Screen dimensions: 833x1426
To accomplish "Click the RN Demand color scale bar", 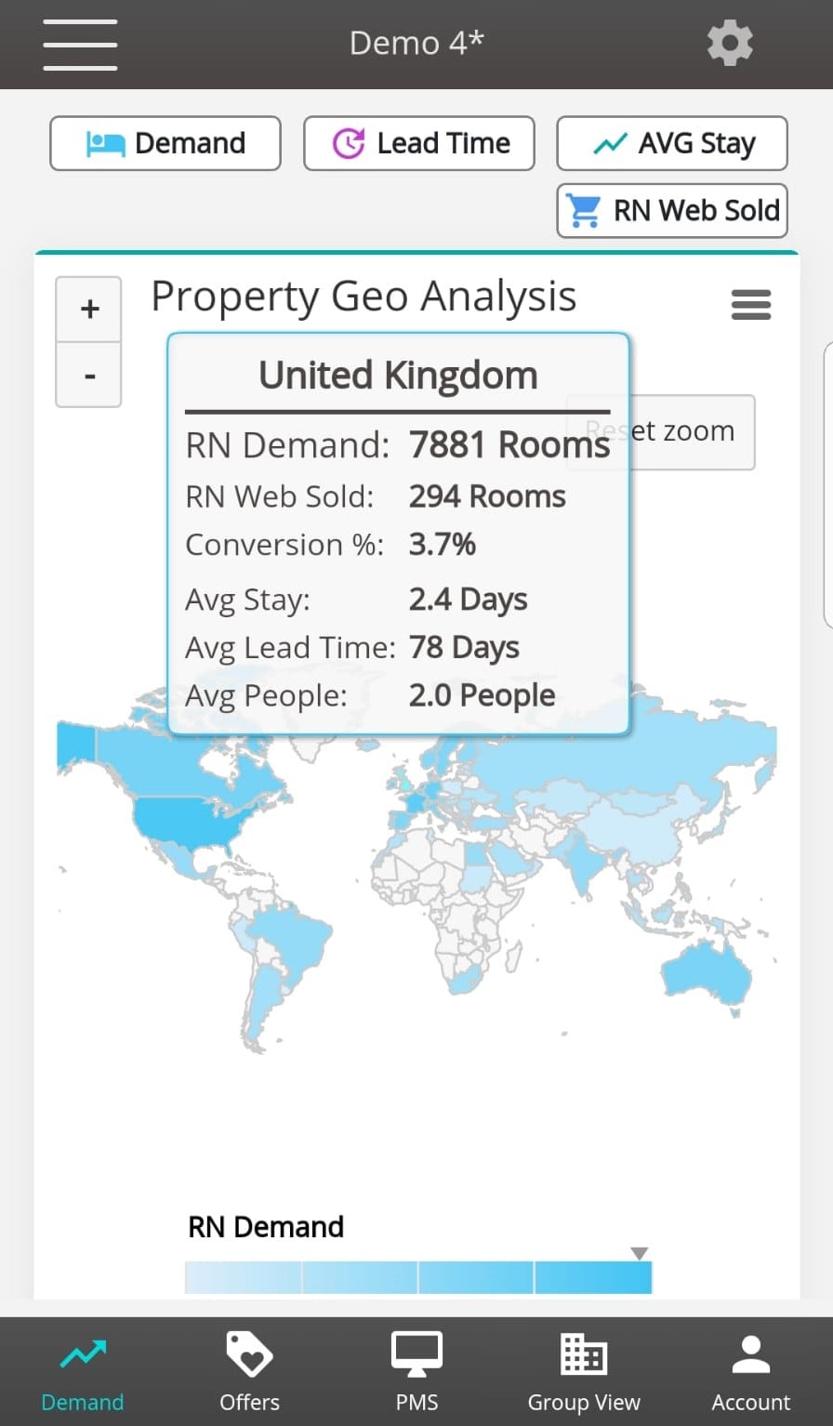I will click(418, 1277).
